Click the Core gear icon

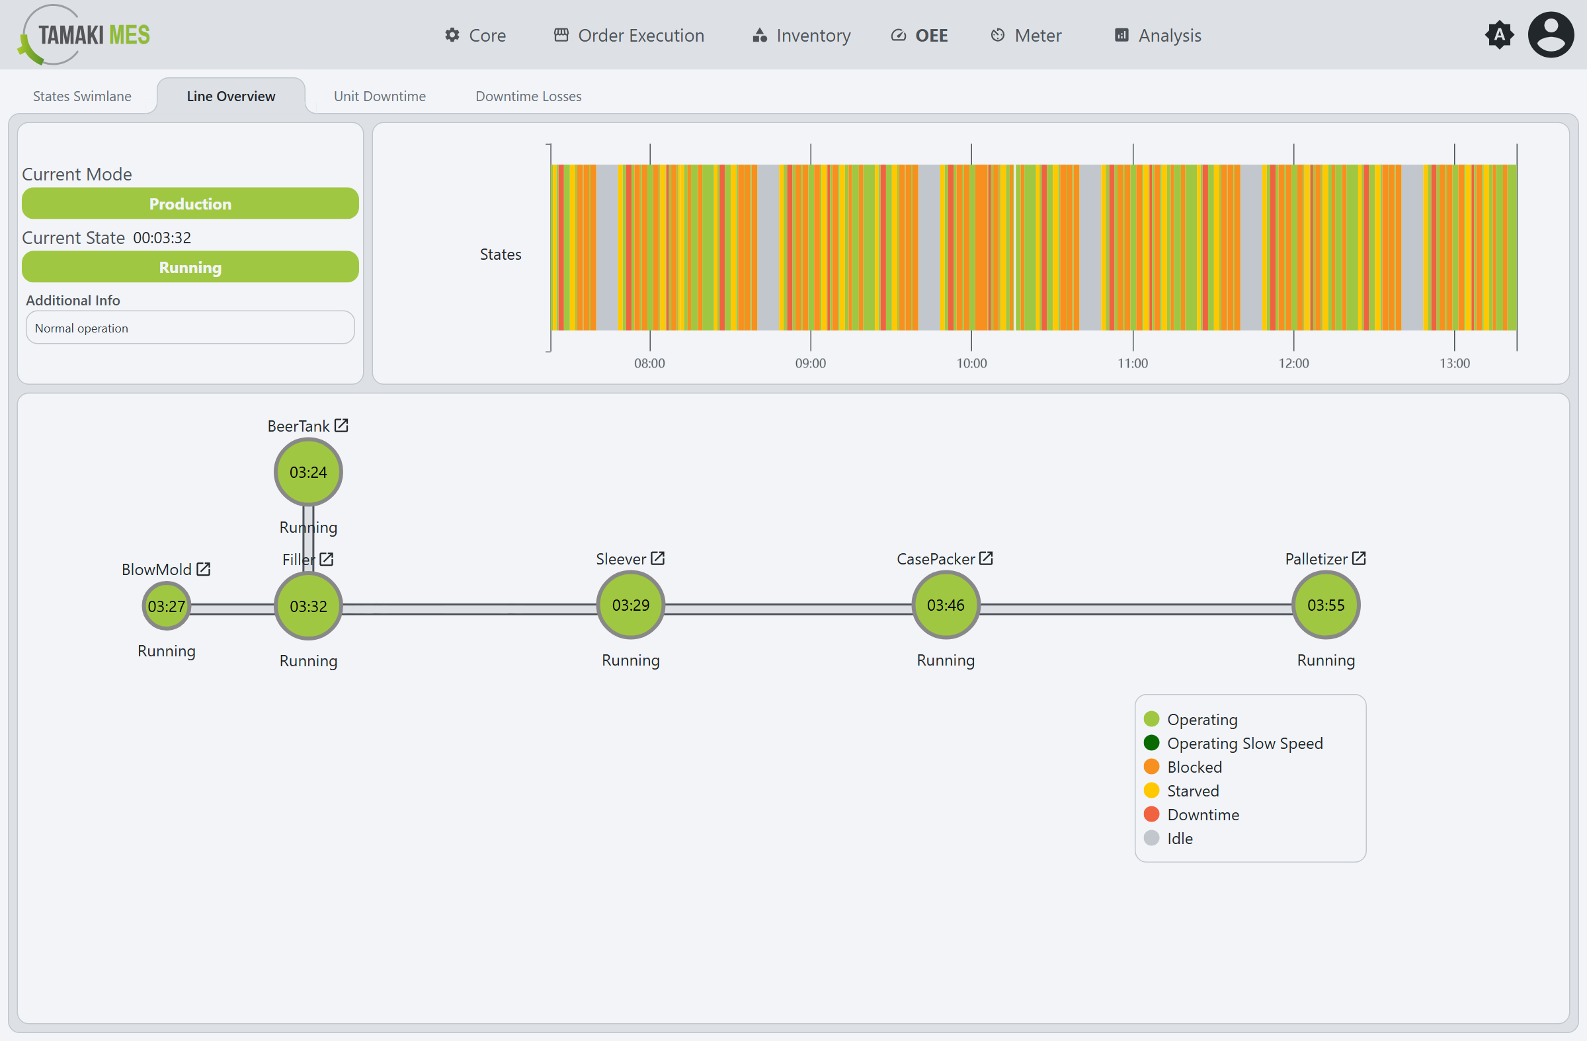pyautogui.click(x=452, y=34)
